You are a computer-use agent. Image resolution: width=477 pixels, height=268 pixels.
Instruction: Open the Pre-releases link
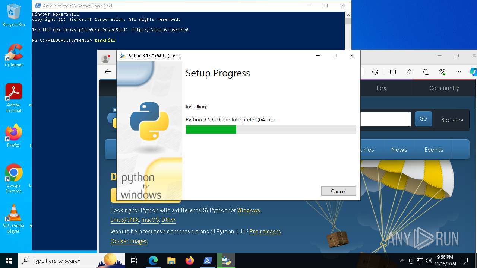265,232
